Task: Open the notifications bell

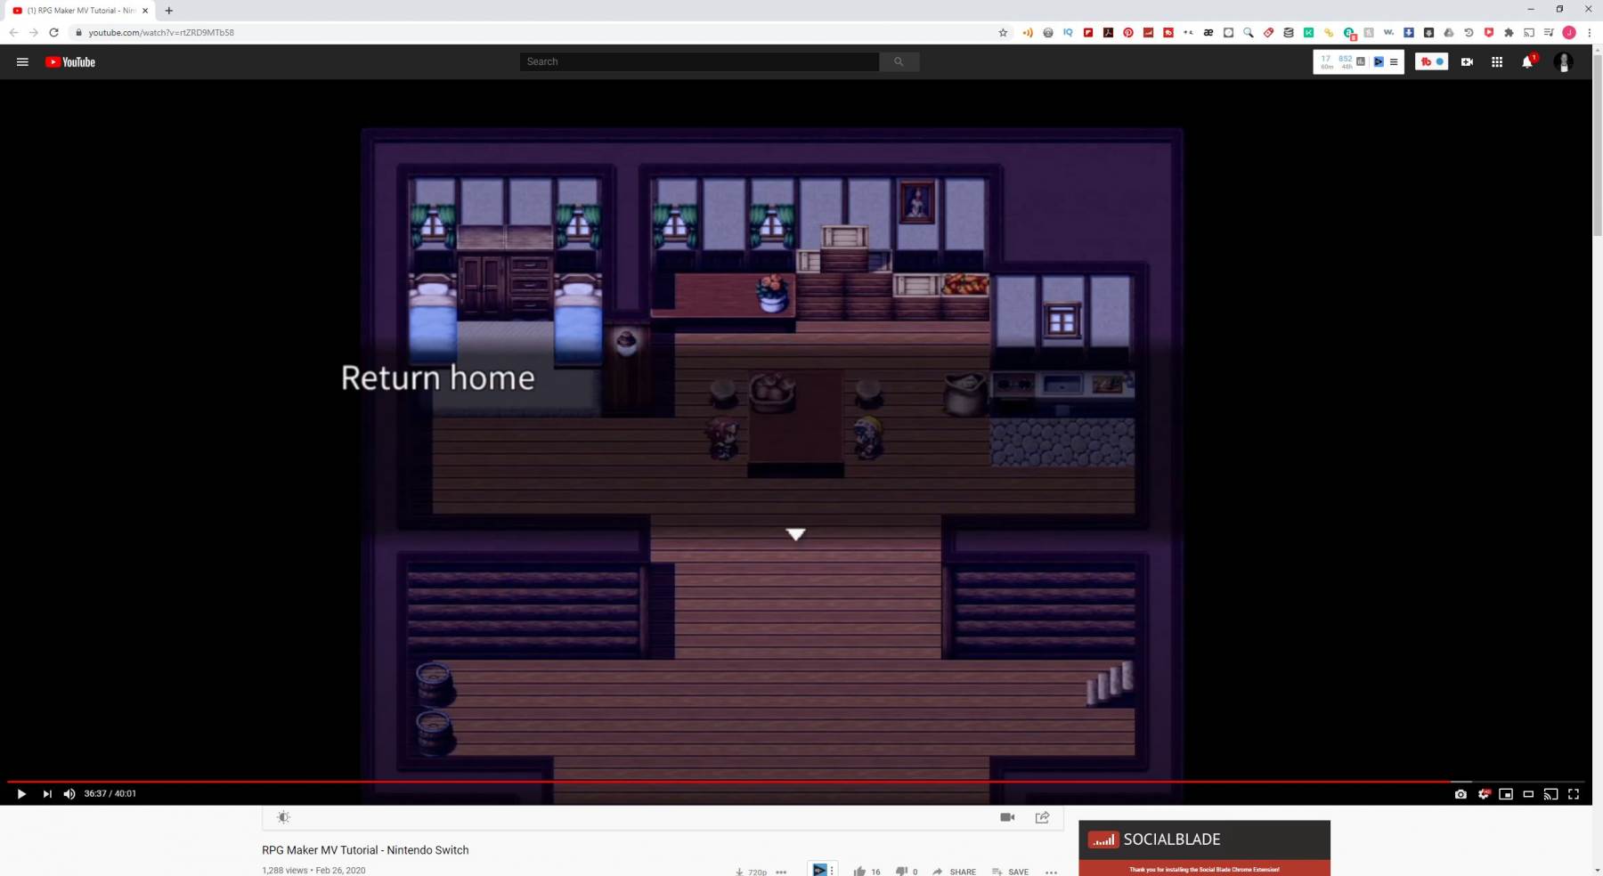Action: click(x=1528, y=62)
